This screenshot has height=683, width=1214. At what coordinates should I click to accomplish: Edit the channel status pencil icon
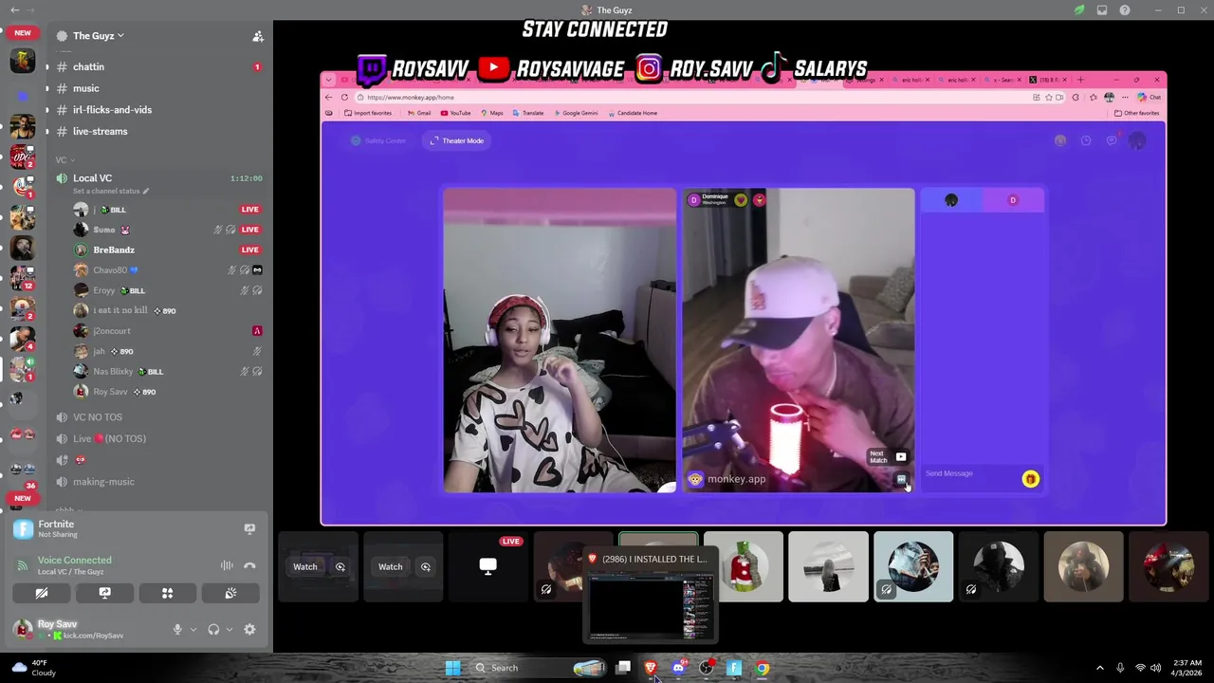coord(145,192)
